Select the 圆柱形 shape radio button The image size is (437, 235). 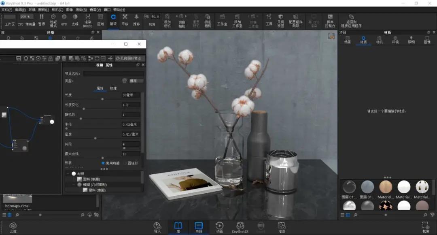coord(125,163)
